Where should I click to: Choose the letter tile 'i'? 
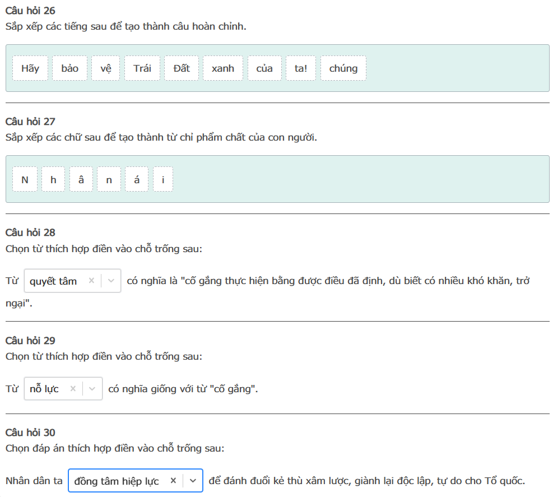[x=163, y=180]
